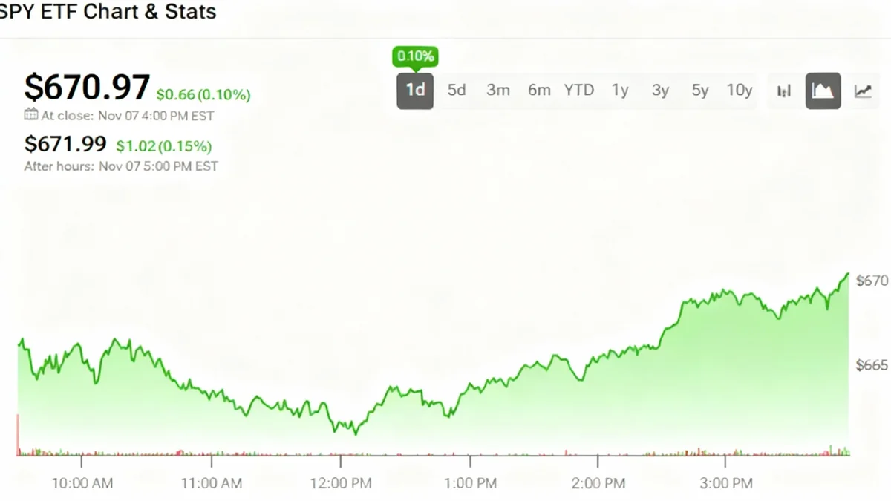
Task: Select the 1d timeframe
Action: click(414, 90)
